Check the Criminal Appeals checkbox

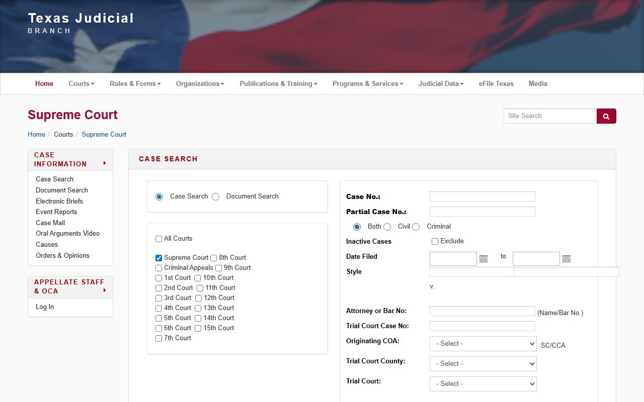coord(159,268)
